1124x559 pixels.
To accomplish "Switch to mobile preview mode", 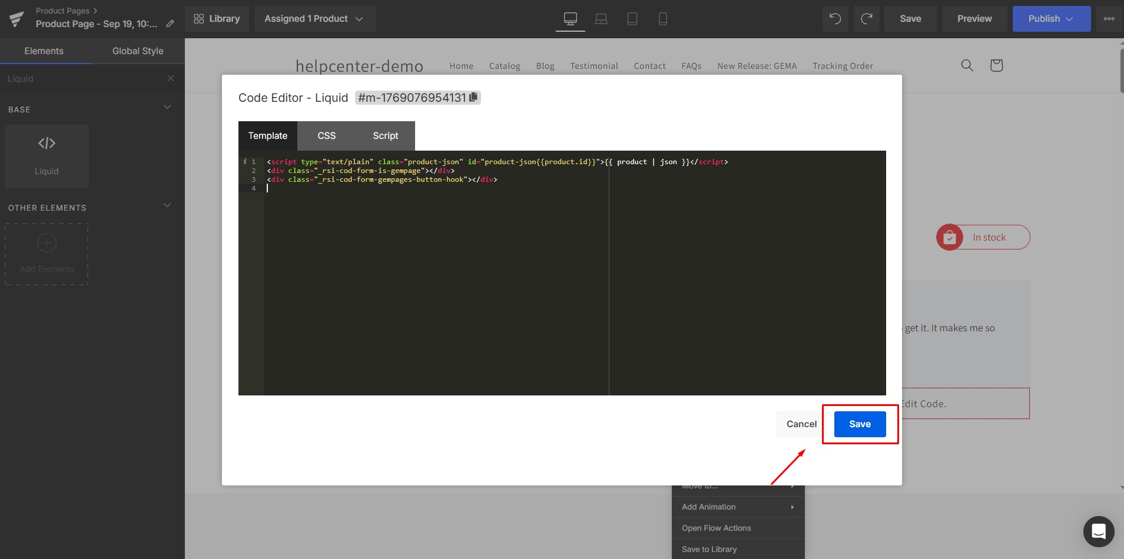I will pyautogui.click(x=664, y=18).
